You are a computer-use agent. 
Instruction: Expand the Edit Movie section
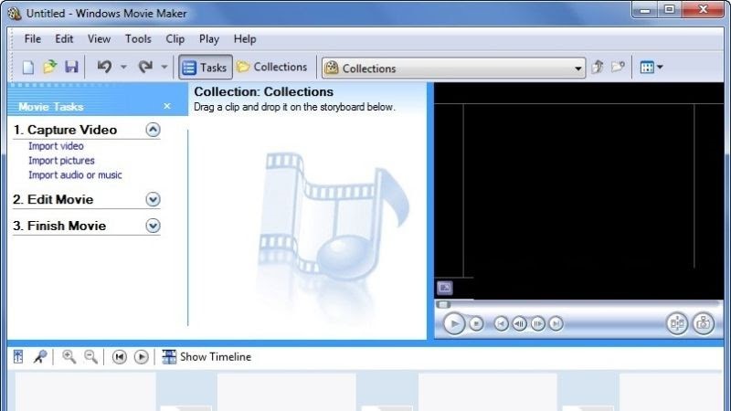coord(153,199)
